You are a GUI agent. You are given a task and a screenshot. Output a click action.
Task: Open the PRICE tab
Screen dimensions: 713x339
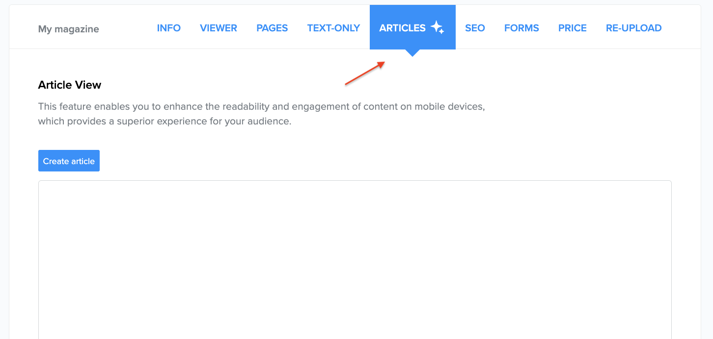572,28
